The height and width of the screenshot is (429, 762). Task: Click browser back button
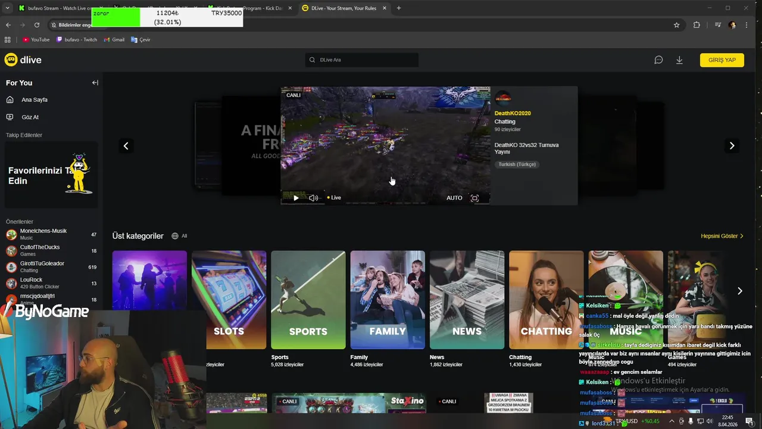8,25
